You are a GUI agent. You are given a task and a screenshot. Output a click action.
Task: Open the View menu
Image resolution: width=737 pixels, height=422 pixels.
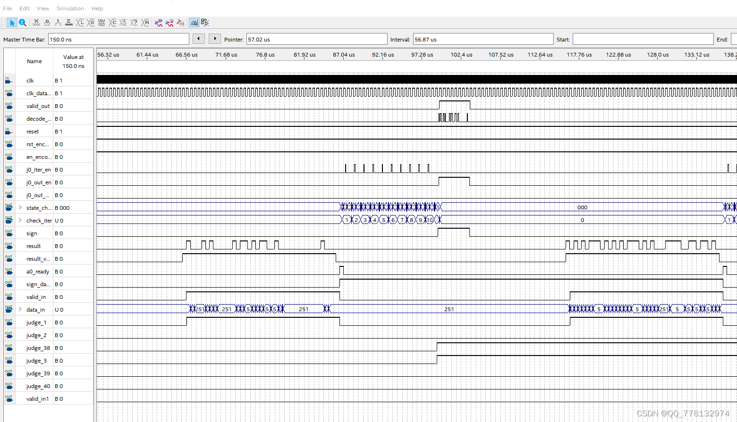tap(42, 8)
